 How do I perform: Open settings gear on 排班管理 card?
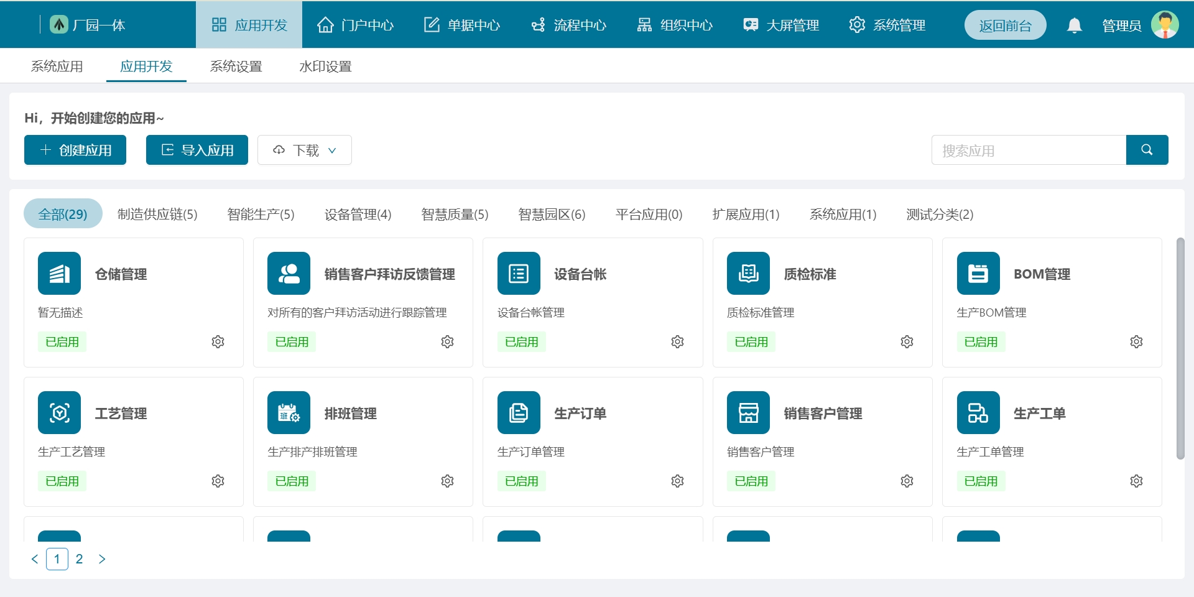(x=447, y=481)
